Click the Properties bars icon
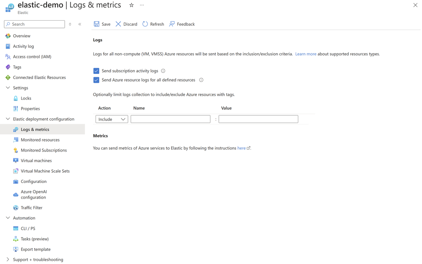Image resolution: width=422 pixels, height=264 pixels. [16, 109]
